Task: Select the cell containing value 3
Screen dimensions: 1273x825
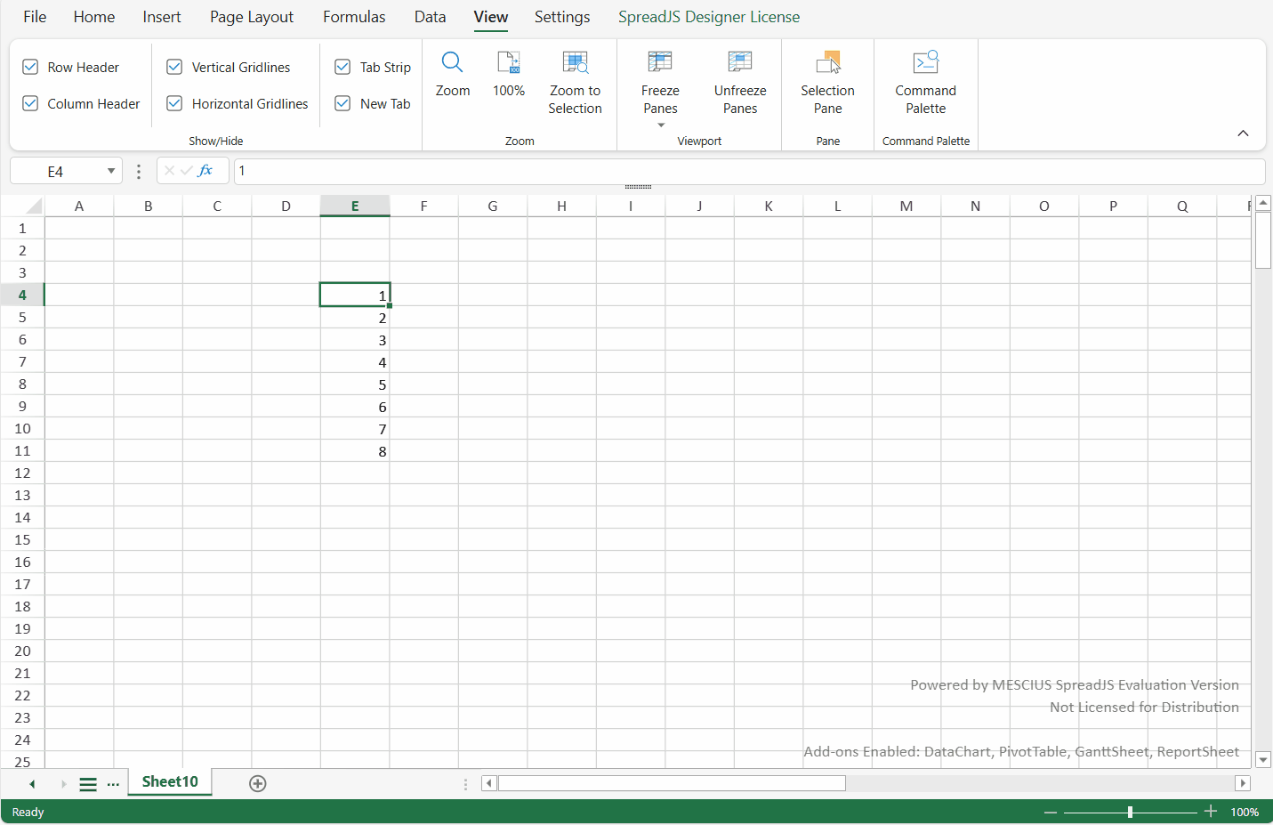Action: [355, 340]
